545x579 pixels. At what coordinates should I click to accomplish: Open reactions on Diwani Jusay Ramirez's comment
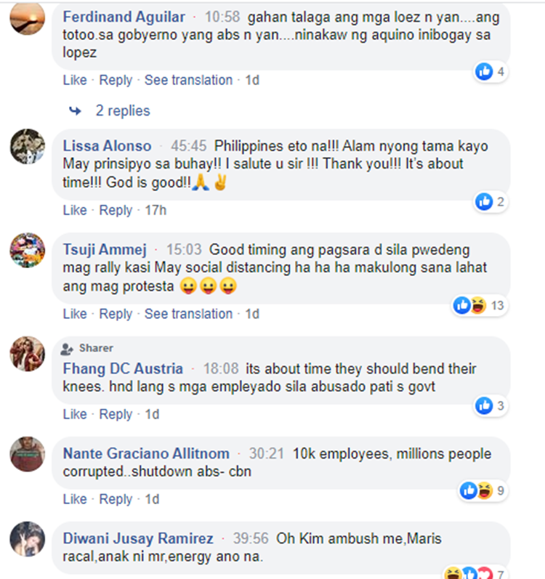tap(475, 573)
